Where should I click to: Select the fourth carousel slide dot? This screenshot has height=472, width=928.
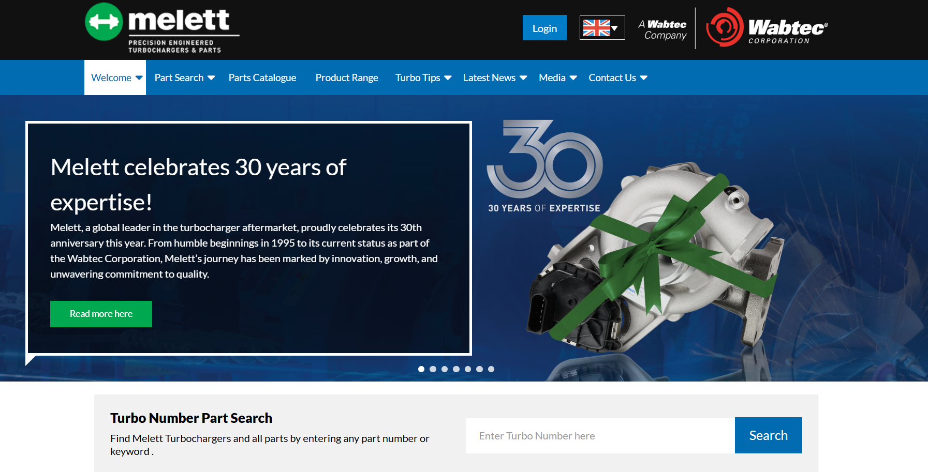pyautogui.click(x=456, y=369)
